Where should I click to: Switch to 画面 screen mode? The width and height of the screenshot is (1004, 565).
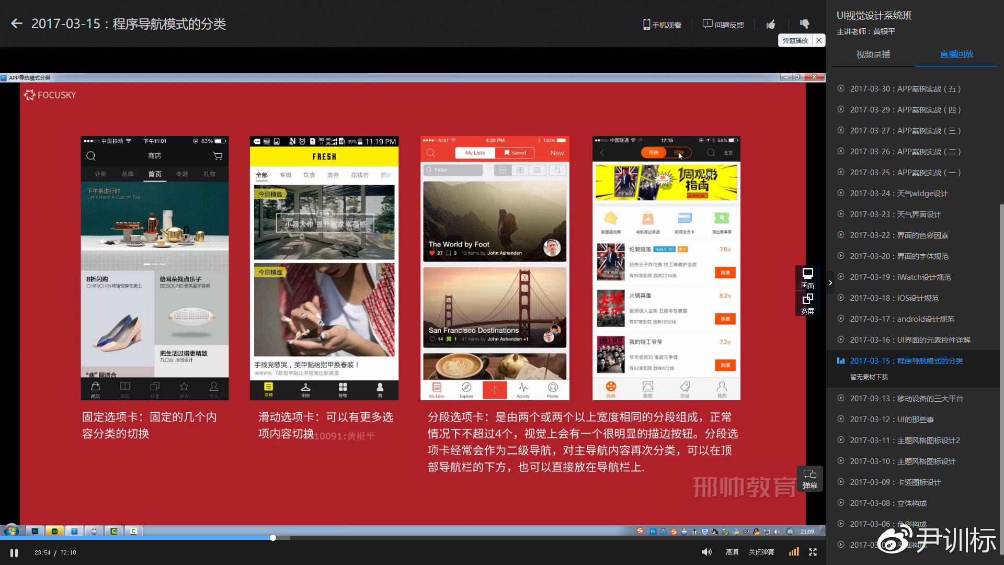(807, 278)
